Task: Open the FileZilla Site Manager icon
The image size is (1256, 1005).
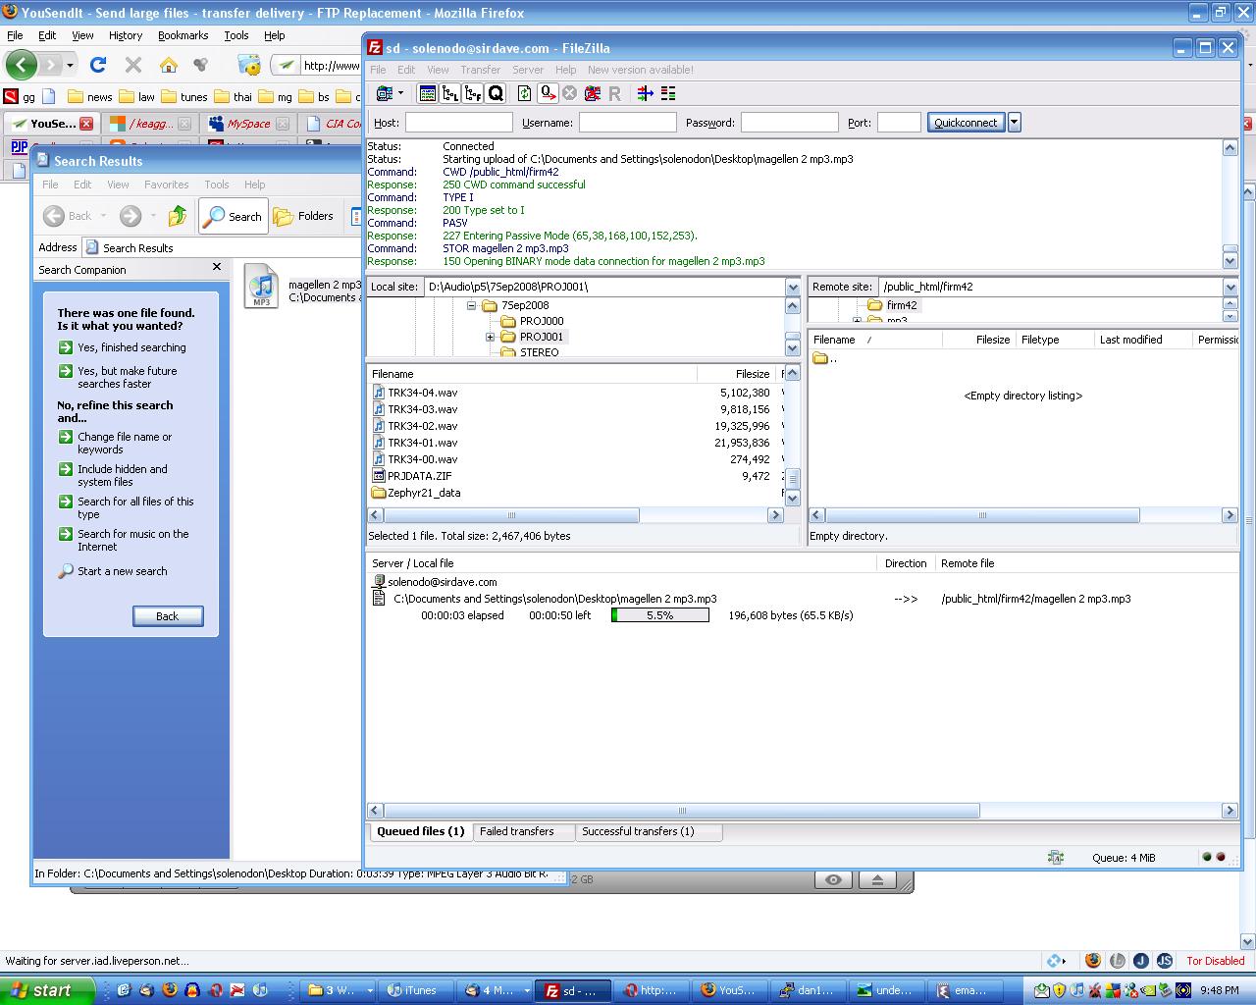Action: [384, 93]
